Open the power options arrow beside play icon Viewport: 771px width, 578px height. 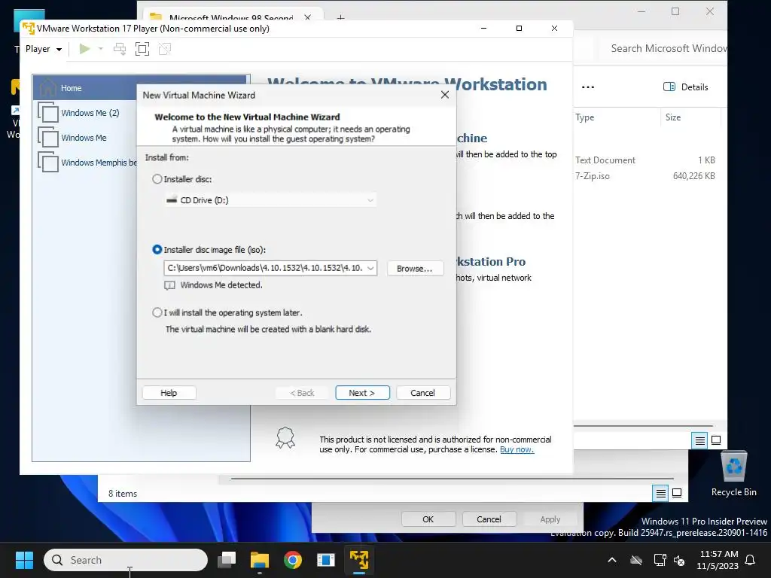pos(101,49)
